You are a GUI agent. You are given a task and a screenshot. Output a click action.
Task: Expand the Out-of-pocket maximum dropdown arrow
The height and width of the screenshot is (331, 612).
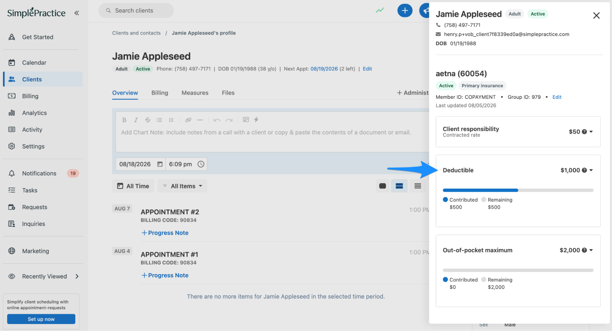(x=591, y=250)
